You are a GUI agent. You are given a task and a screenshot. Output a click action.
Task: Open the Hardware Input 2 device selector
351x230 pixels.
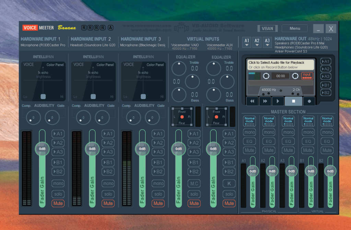[93, 45]
